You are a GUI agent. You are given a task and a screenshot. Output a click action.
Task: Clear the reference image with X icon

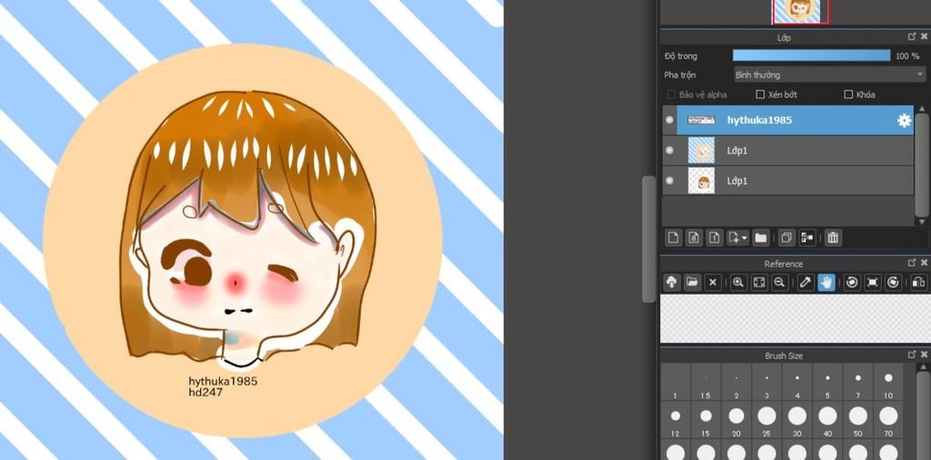tap(713, 283)
